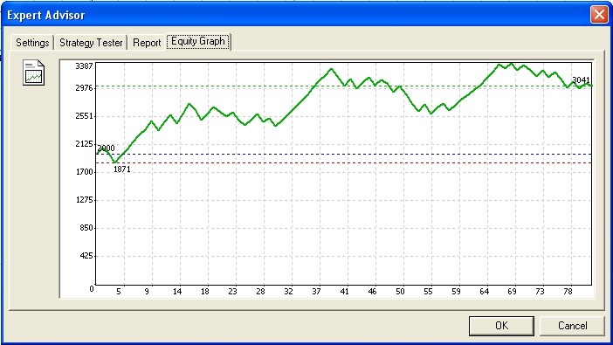Click the 1275 y-axis label
The width and height of the screenshot is (613, 345).
pyautogui.click(x=84, y=200)
